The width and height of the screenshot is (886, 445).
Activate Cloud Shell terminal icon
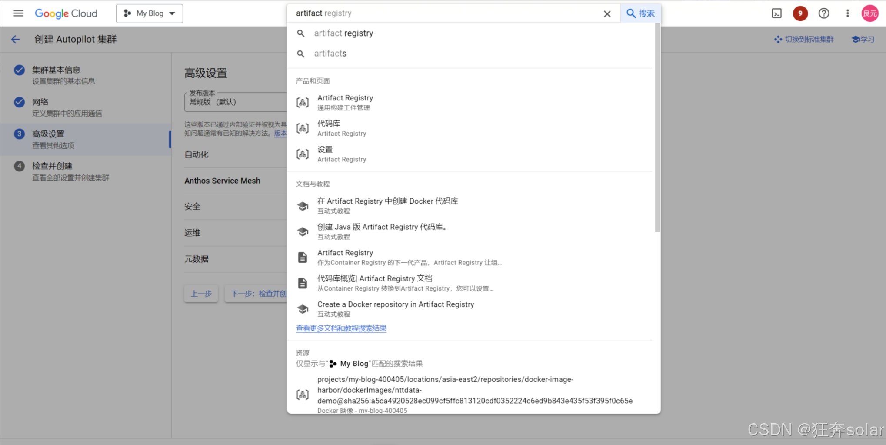pyautogui.click(x=776, y=13)
